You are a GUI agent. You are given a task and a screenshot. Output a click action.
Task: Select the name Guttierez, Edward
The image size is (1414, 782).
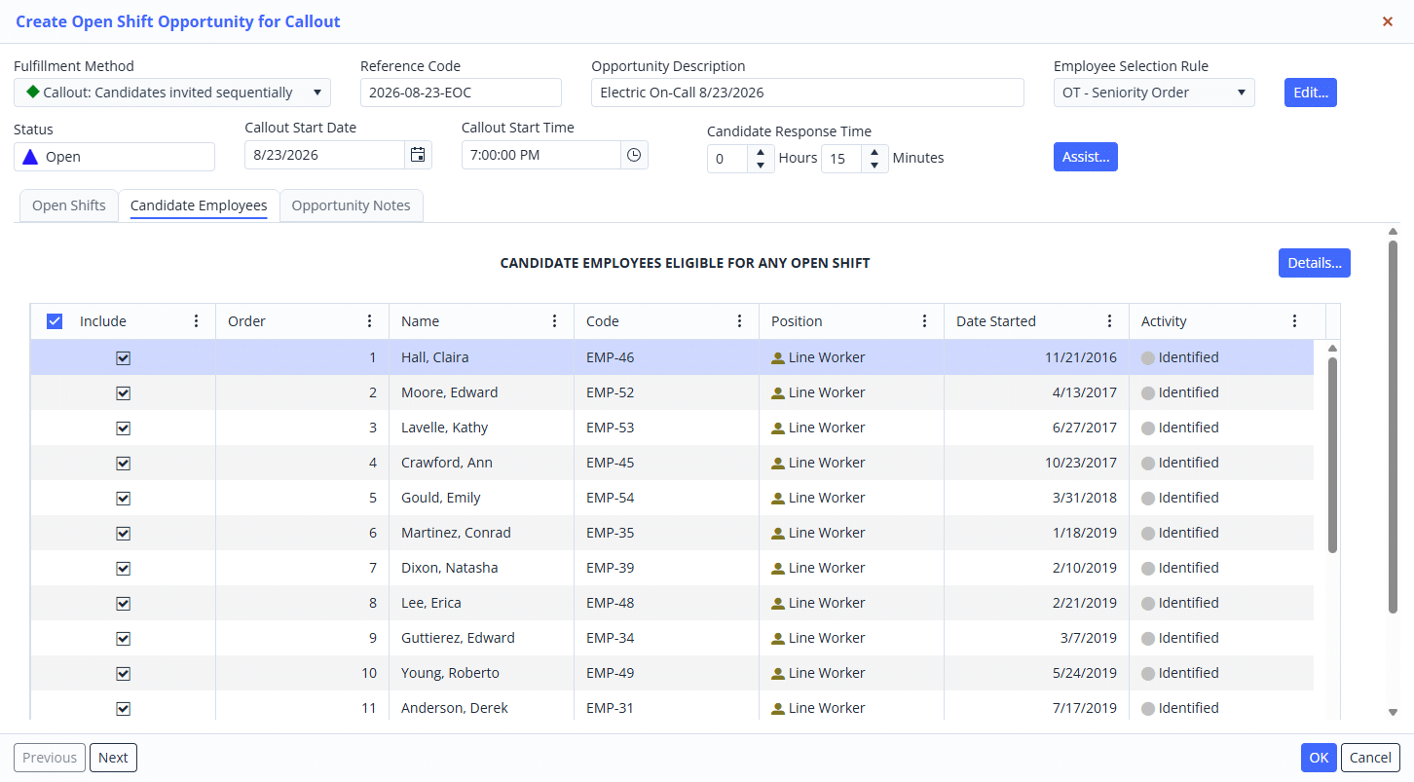coord(458,638)
